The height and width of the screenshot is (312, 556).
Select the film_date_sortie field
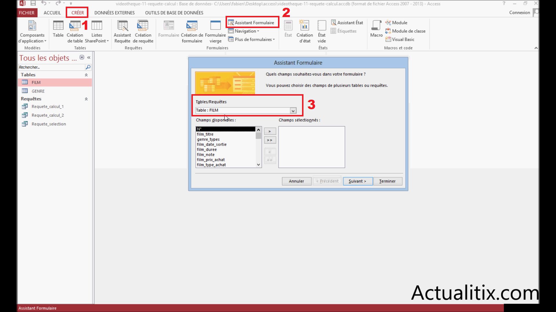pyautogui.click(x=226, y=144)
